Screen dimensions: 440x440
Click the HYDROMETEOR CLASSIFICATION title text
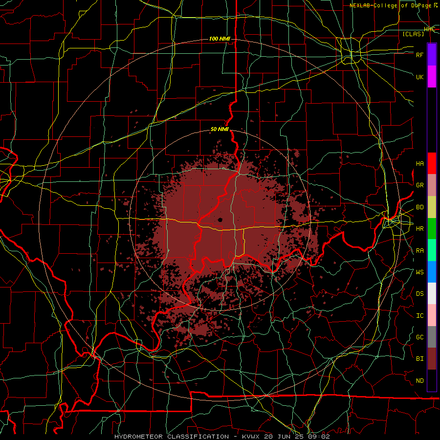pos(172,437)
